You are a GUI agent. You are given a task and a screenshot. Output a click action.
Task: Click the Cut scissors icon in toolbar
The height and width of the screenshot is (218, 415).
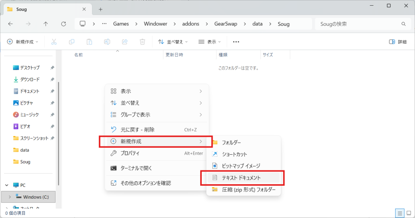tap(53, 42)
